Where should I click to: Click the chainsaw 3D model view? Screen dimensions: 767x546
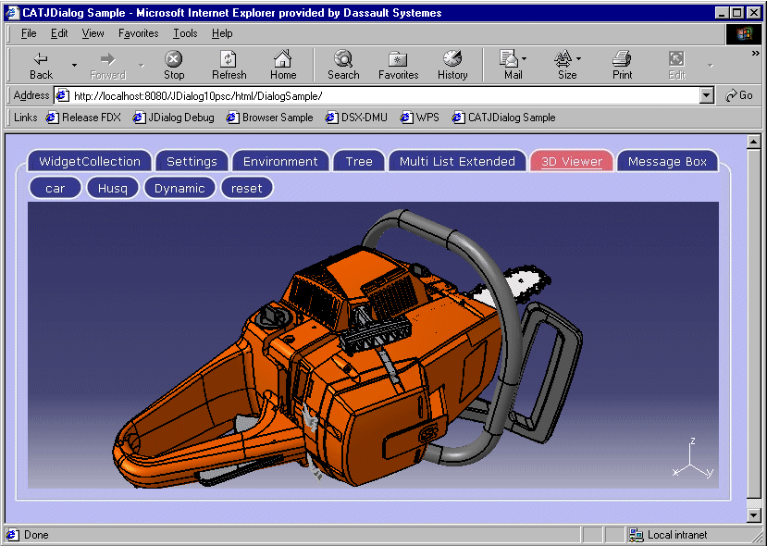point(373,345)
